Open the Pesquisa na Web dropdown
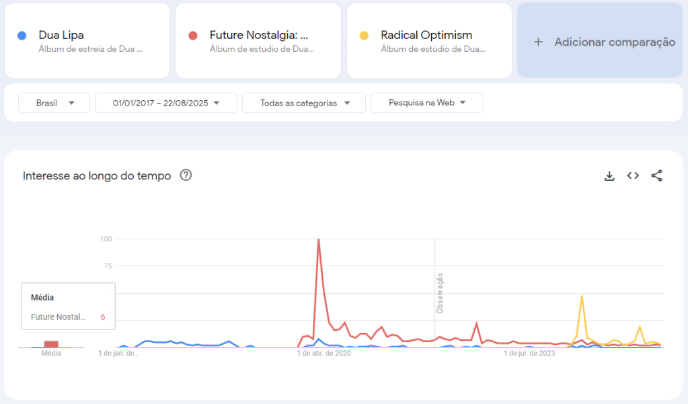Image resolution: width=688 pixels, height=404 pixels. (427, 103)
